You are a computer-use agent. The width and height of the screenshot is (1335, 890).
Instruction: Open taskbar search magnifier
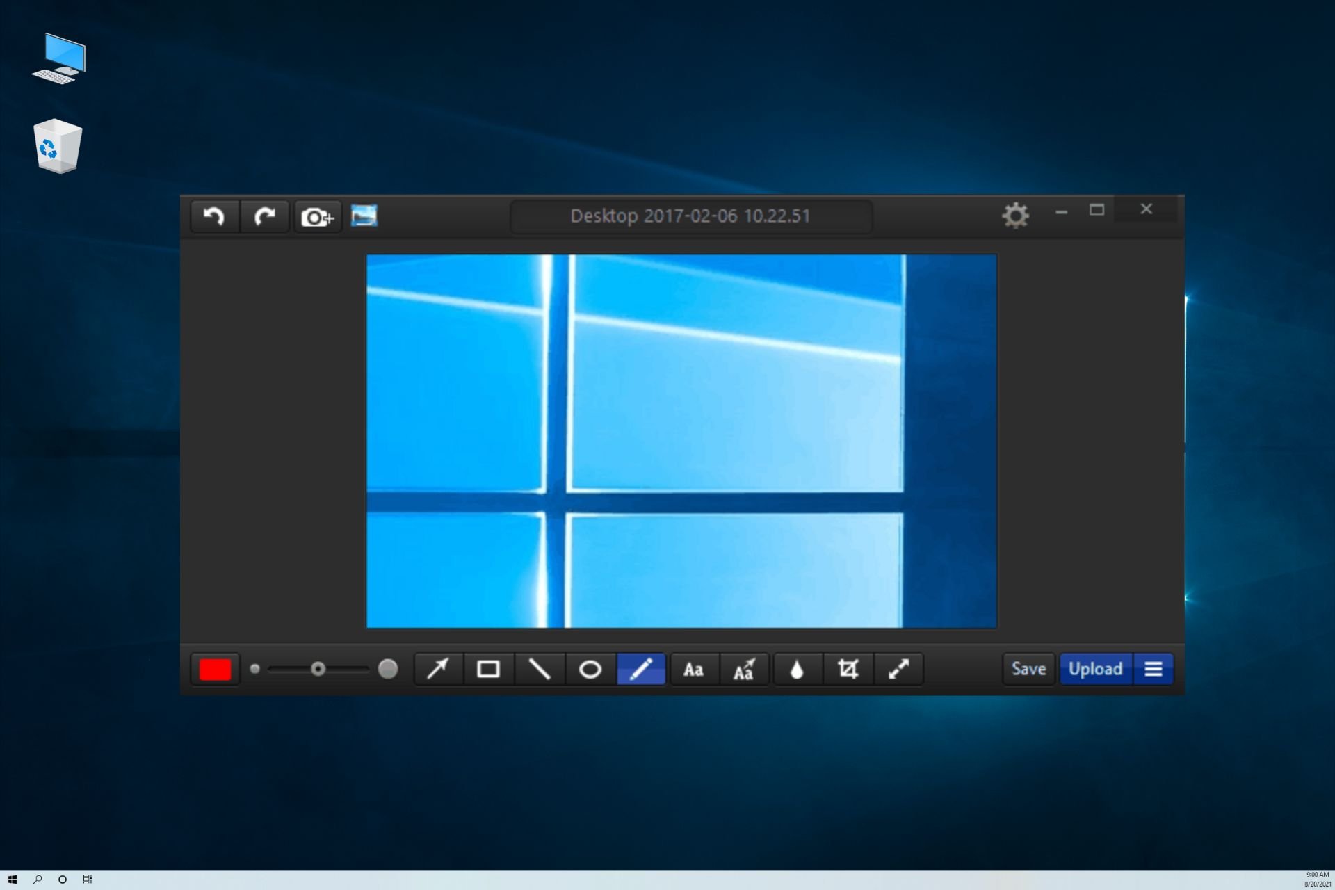pos(38,880)
